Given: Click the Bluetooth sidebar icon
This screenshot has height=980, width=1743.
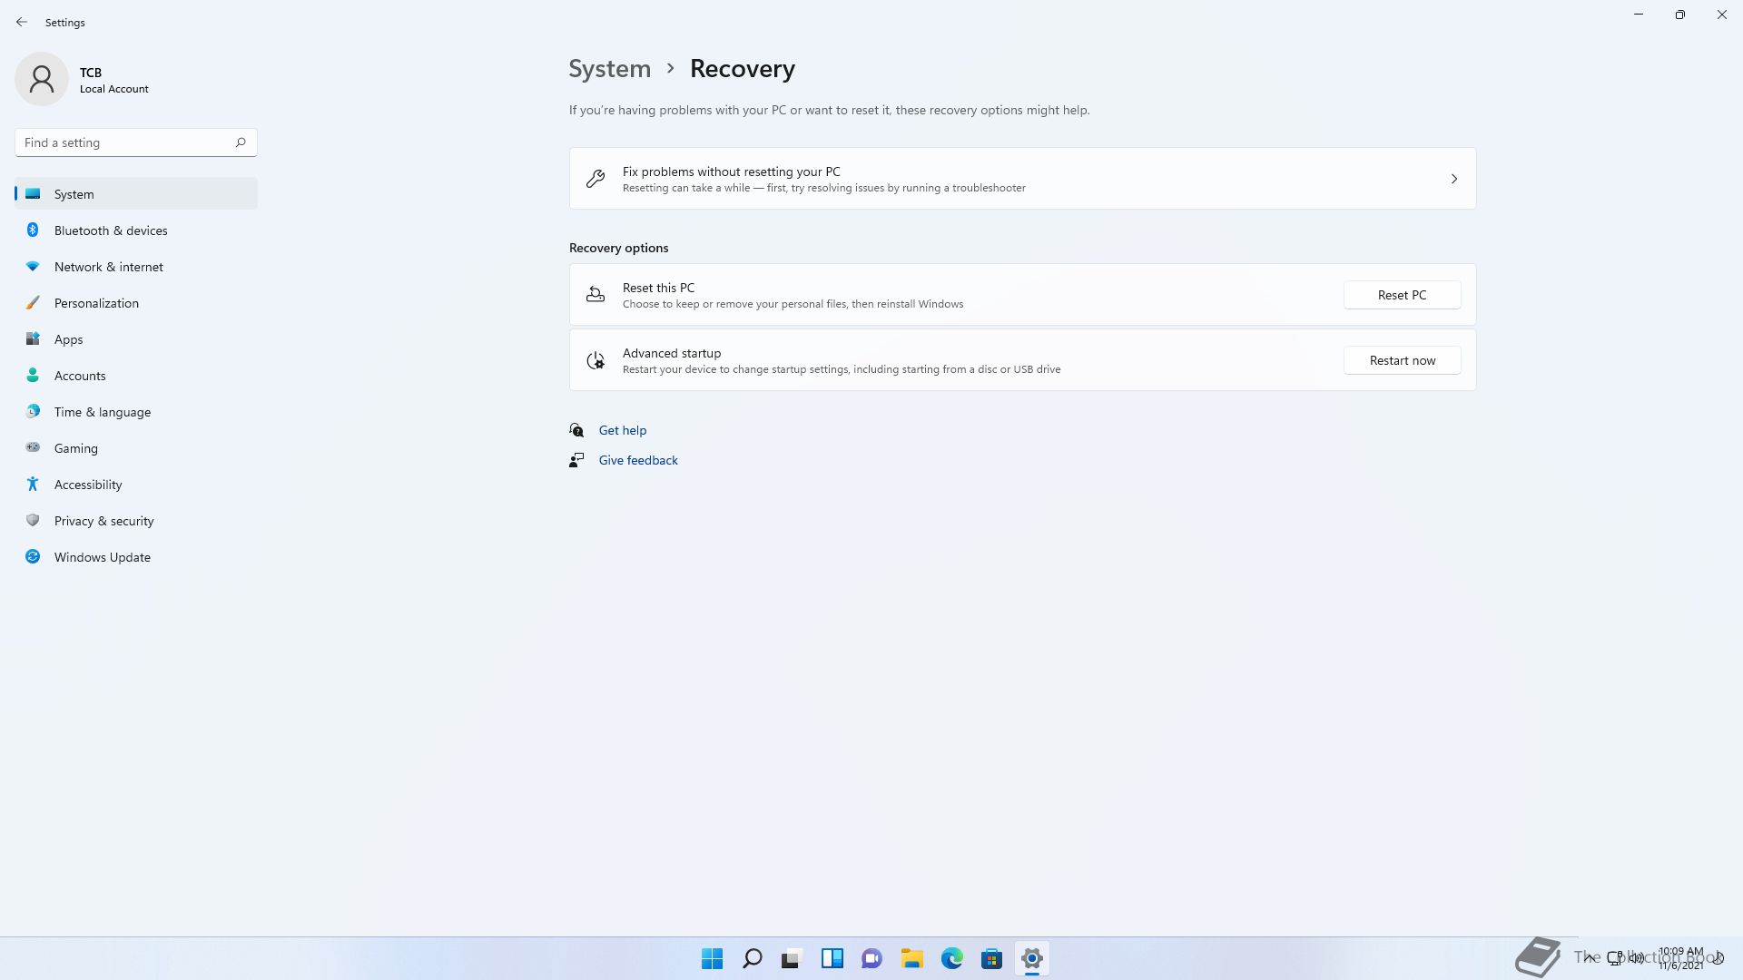Looking at the screenshot, I should [33, 230].
